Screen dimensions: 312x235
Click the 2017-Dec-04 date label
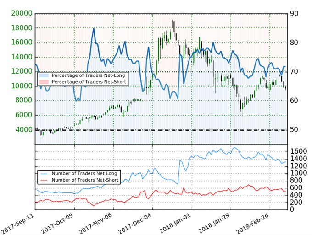135,224
